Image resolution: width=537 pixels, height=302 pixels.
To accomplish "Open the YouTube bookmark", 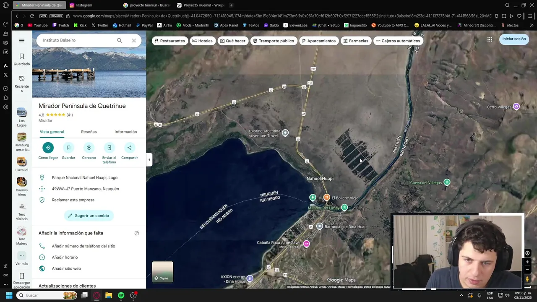I will tap(38, 25).
